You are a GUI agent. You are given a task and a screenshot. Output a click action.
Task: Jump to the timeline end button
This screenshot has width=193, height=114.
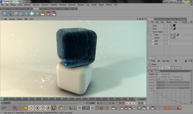pyautogui.click(x=113, y=103)
